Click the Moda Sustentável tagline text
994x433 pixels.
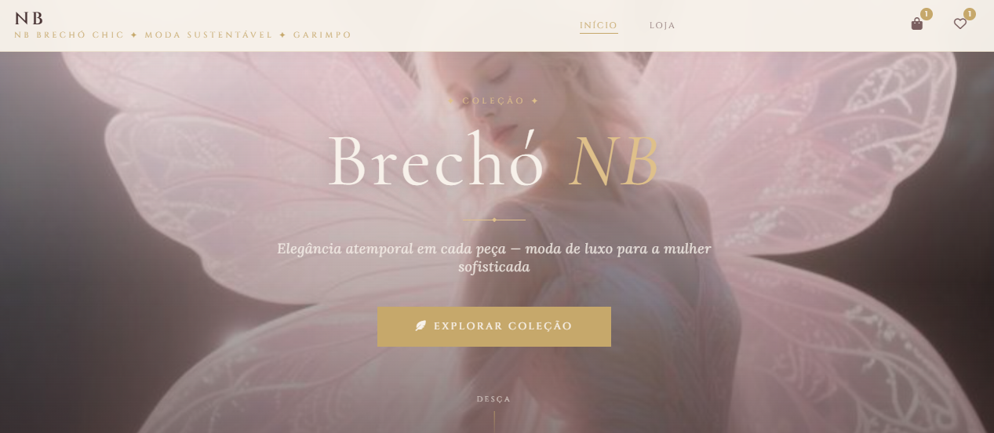(209, 35)
